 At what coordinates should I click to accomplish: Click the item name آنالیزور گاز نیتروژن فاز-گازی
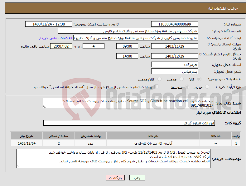[153, 143]
